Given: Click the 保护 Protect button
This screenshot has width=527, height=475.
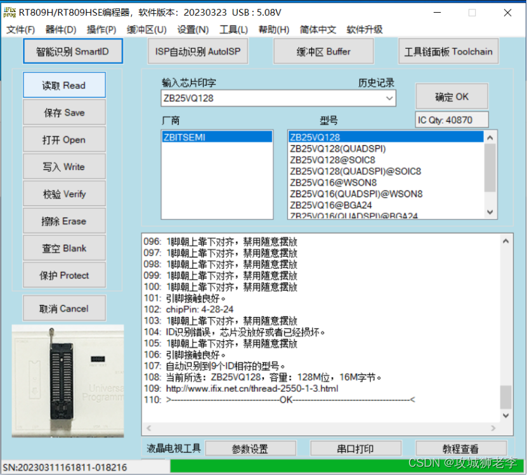Looking at the screenshot, I should pyautogui.click(x=64, y=275).
